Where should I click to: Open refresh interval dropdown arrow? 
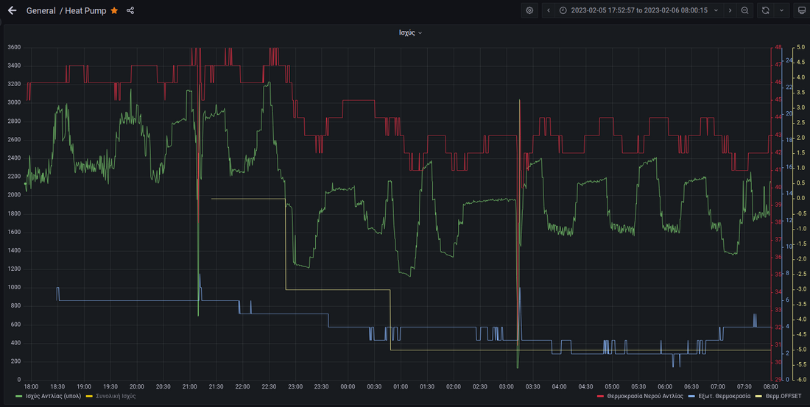pos(781,10)
